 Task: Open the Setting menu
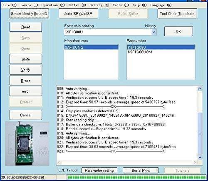(x=99, y=5)
